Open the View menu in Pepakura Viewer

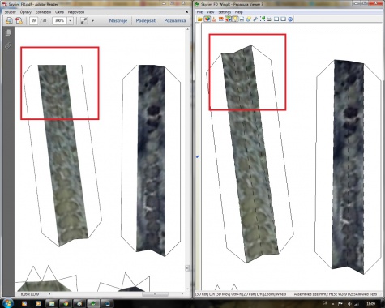tap(210, 12)
